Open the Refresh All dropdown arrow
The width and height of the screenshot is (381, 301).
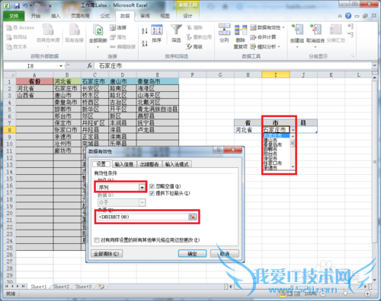tap(98, 47)
